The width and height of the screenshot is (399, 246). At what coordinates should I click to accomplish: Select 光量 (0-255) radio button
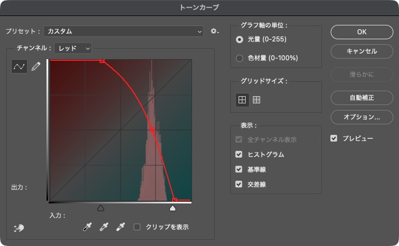[x=240, y=39]
